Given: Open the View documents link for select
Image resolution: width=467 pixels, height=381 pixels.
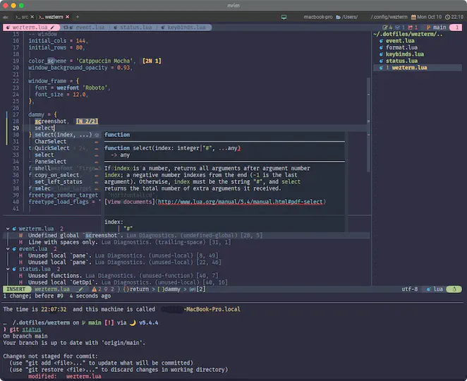Looking at the screenshot, I should click(130, 202).
